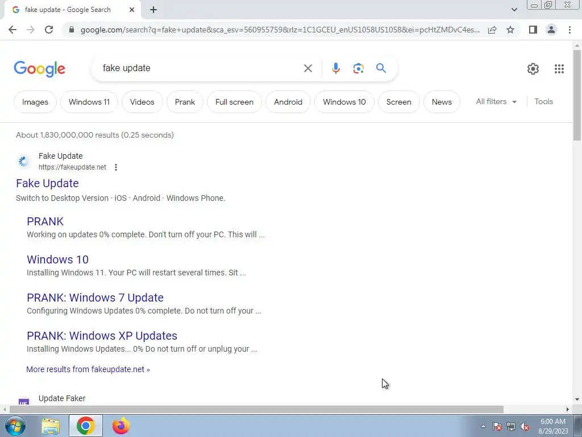Click the https://fakeupdate.net URL text

coord(72,167)
